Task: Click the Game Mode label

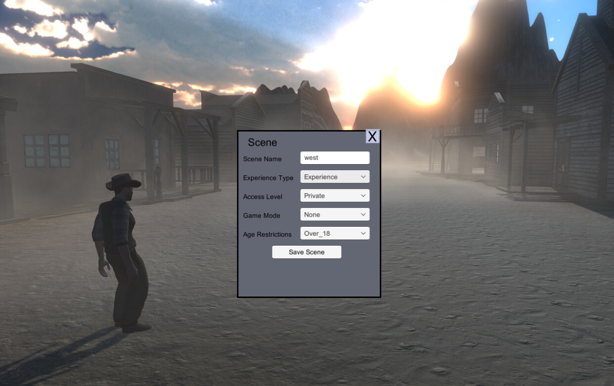Action: 261,215
